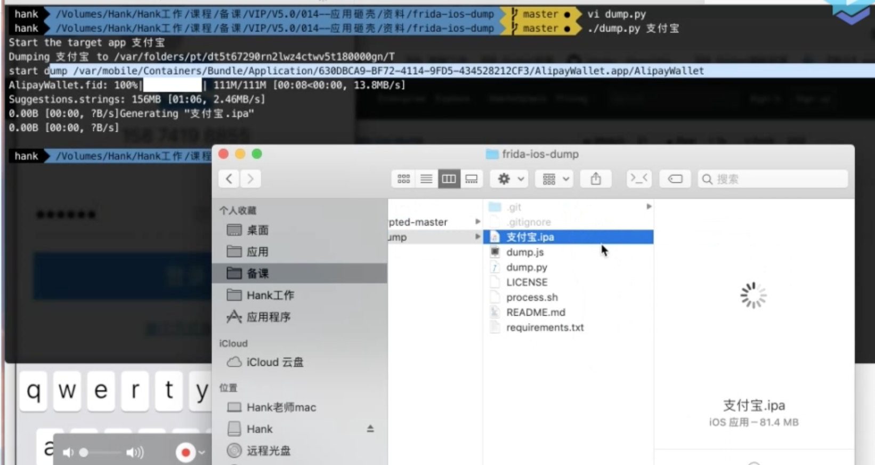Screen dimensions: 875x465
Task: Select the LICENSE file
Action: click(568, 282)
